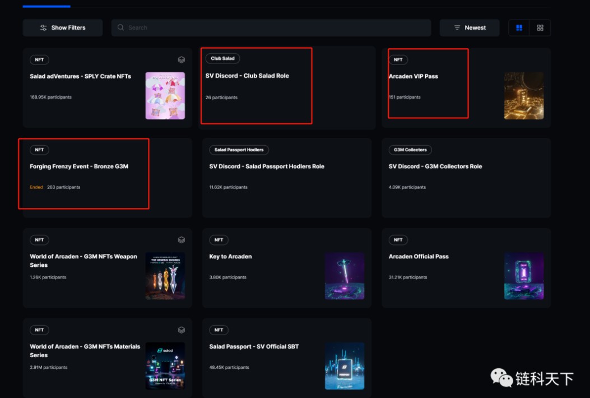The image size is (590, 398).
Task: Click NFT badge on G3M Materials Series card
Action: 39,330
